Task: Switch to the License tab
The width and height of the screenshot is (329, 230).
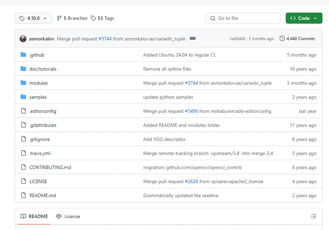Action: pyautogui.click(x=68, y=217)
